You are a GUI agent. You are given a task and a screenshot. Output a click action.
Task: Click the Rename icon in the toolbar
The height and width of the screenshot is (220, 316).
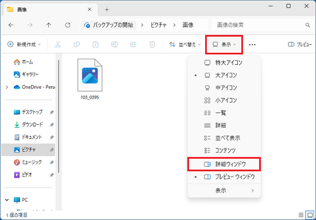point(114,45)
